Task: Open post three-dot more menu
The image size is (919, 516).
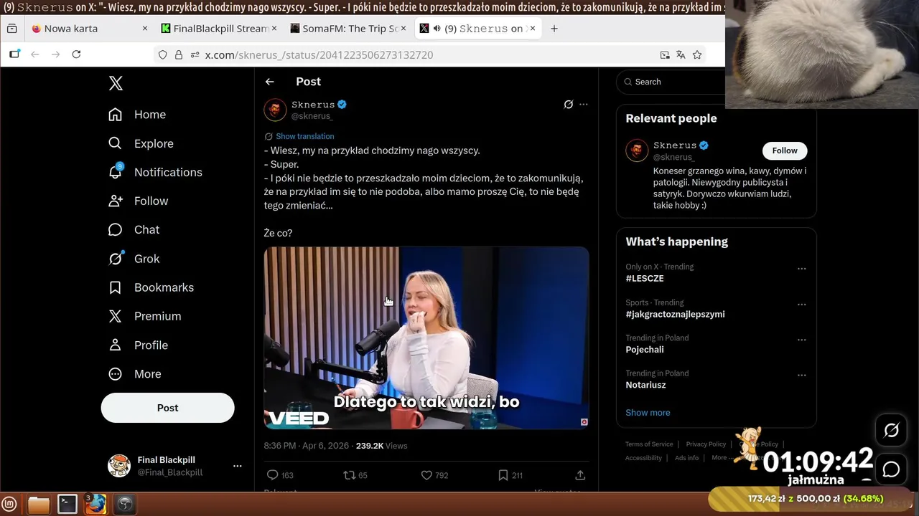Action: click(584, 105)
